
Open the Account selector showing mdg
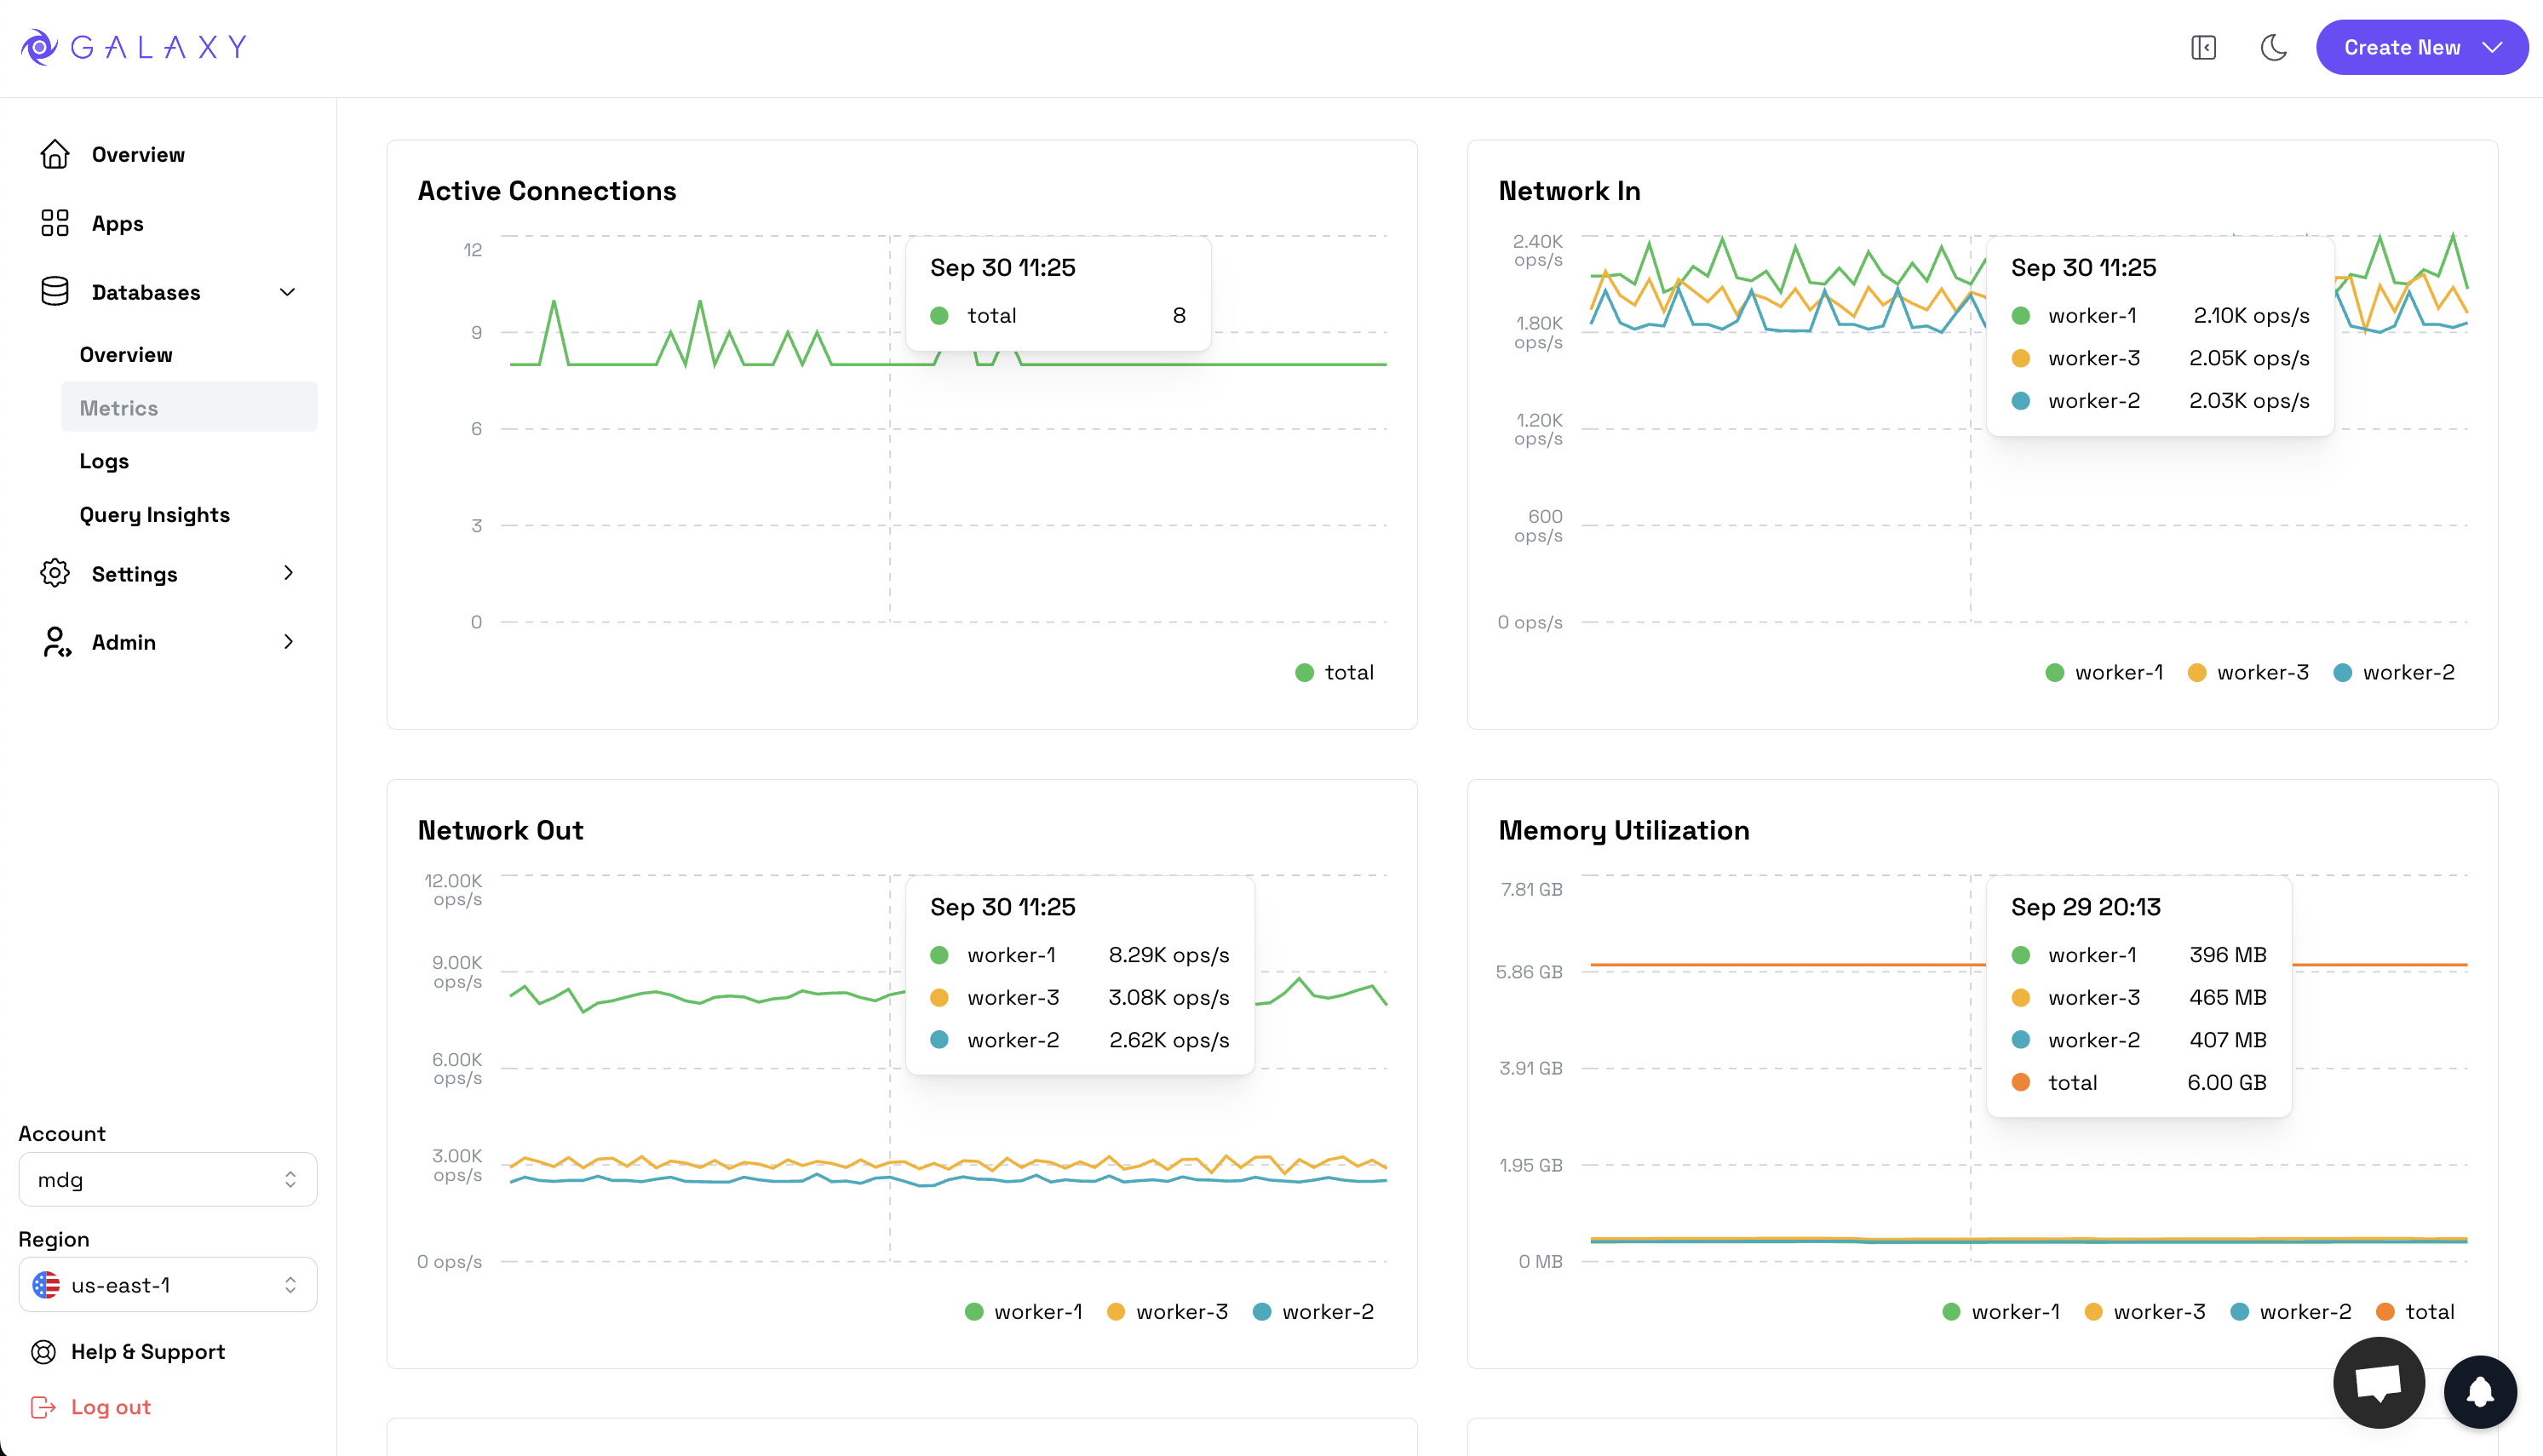click(x=167, y=1179)
